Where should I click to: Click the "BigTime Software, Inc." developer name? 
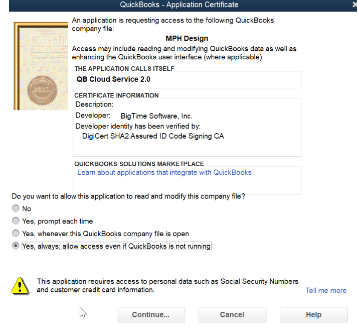156,116
